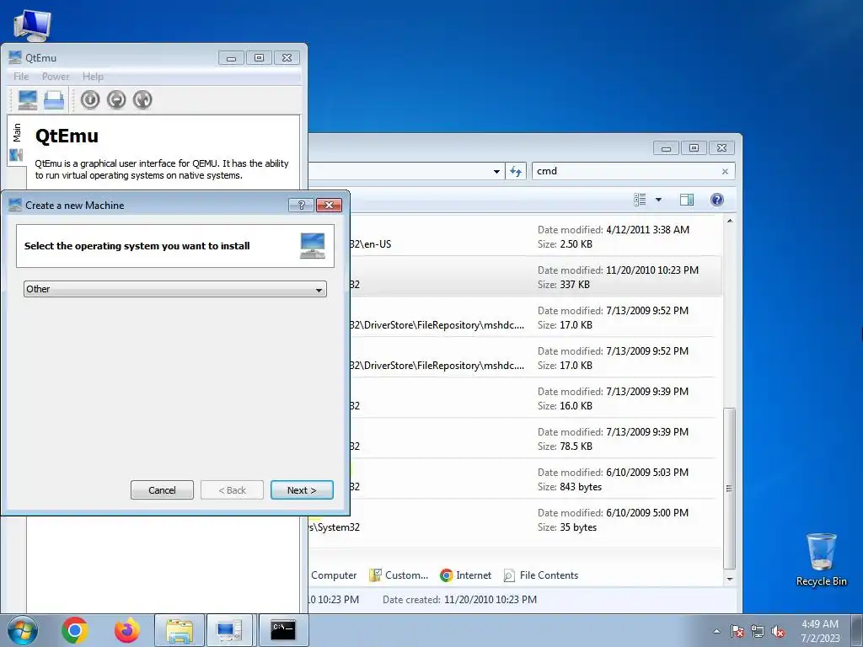
Task: Maximize the Explorer search window
Action: pos(694,148)
